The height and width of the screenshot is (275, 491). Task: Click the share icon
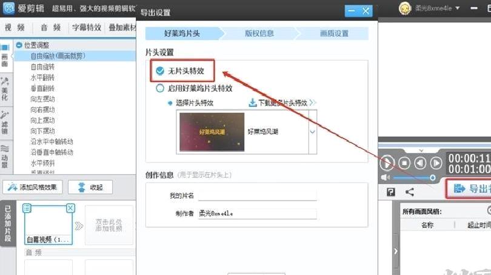410,192
